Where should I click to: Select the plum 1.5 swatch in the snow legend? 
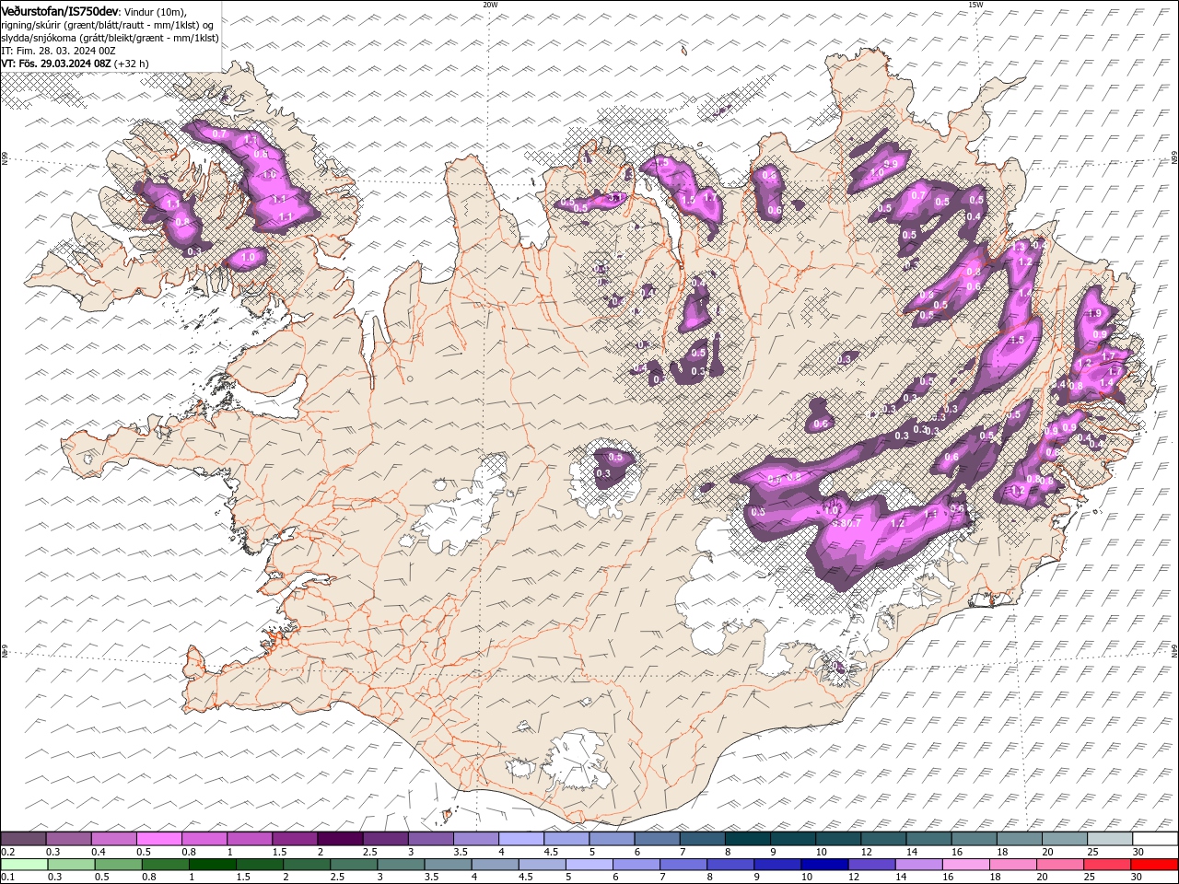[x=295, y=839]
